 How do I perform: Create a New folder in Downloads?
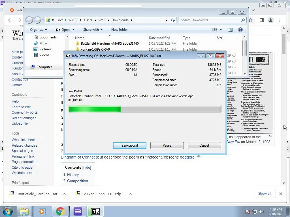120,29
